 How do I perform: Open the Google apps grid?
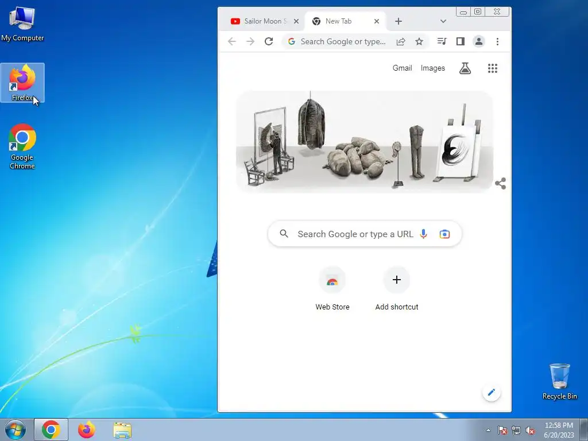(492, 68)
